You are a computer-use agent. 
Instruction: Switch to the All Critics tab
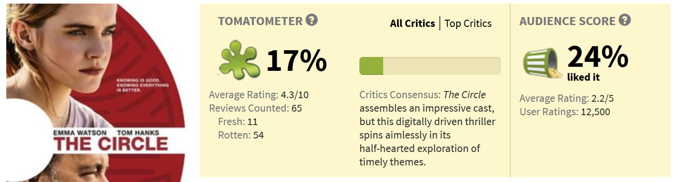pos(412,24)
